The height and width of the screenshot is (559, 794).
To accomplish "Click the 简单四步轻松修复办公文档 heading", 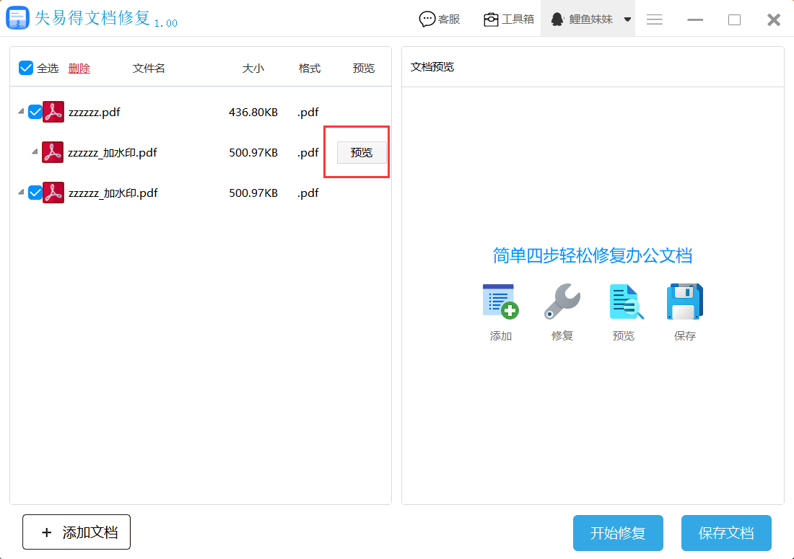I will pos(593,255).
